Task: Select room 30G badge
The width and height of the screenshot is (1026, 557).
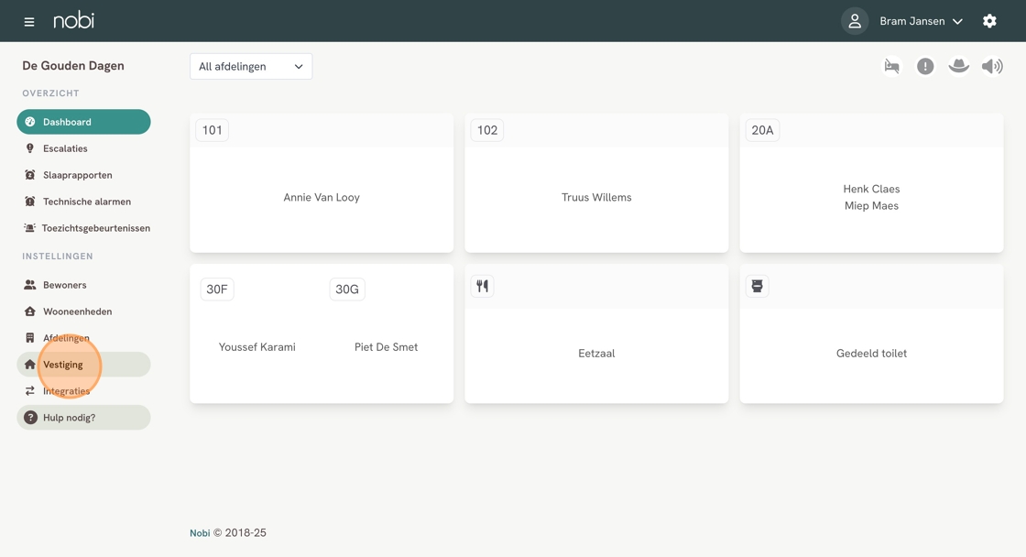Action: pos(347,289)
